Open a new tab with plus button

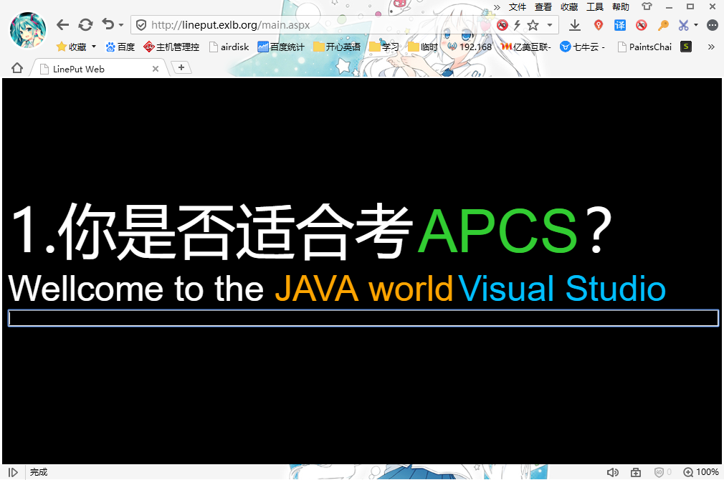tap(181, 67)
